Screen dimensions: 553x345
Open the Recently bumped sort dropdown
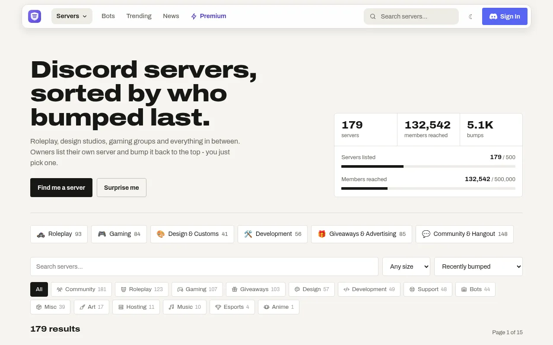coord(478,267)
